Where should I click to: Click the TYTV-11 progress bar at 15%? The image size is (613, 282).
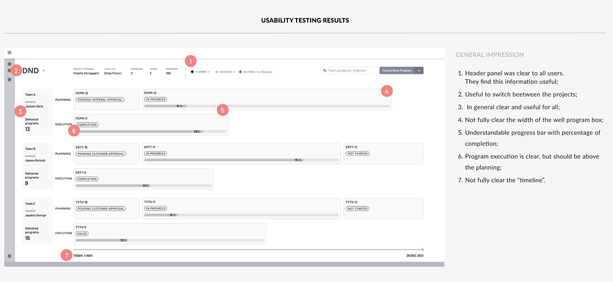241,215
